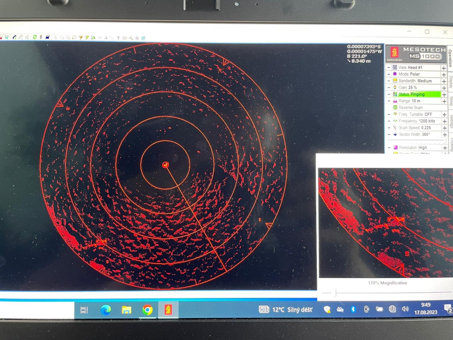Increase Gain with the plus button
This screenshot has height=340, width=453.
tap(444, 88)
